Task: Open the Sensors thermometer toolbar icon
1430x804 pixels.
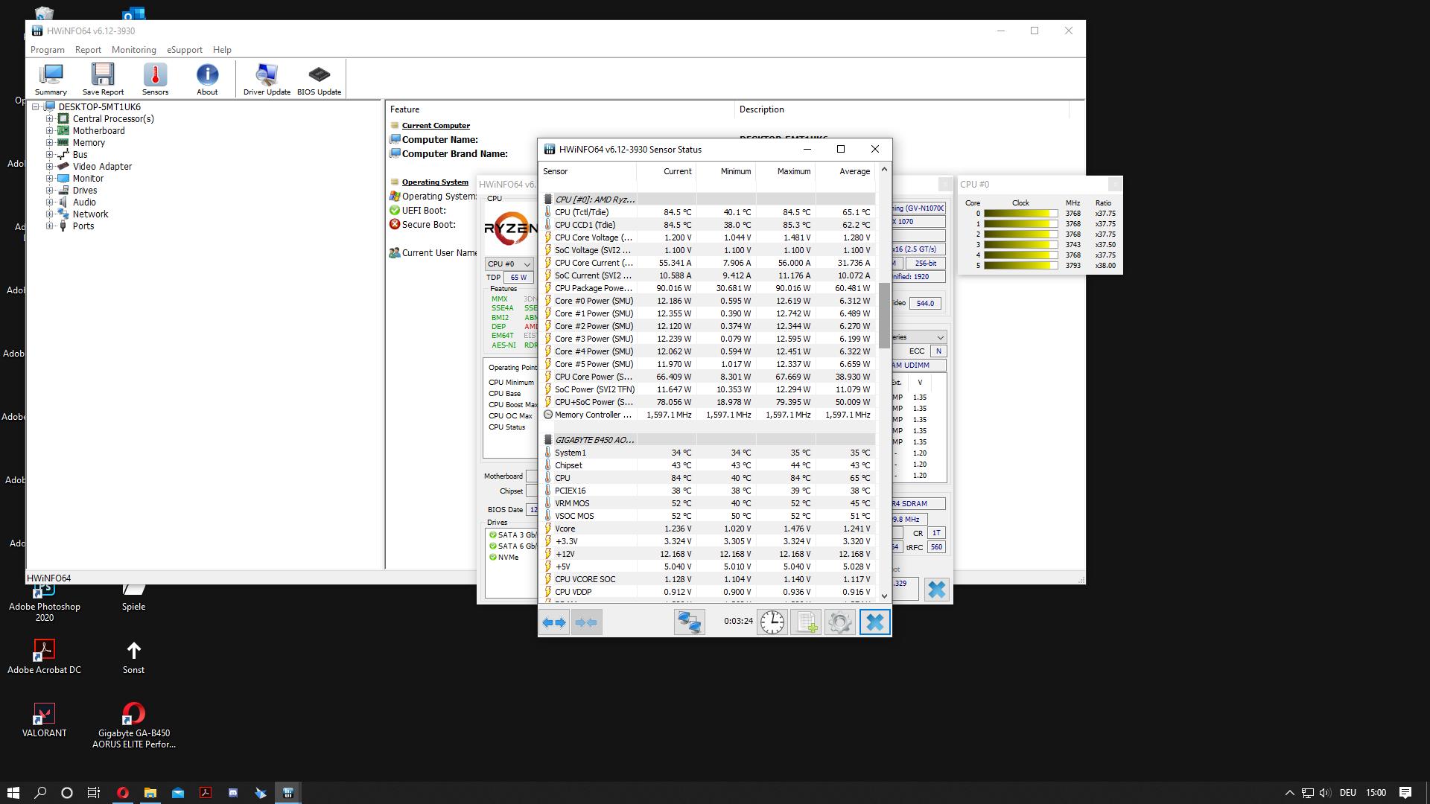Action: (155, 78)
